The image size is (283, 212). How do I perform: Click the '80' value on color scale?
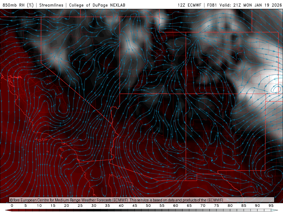point(230,206)
